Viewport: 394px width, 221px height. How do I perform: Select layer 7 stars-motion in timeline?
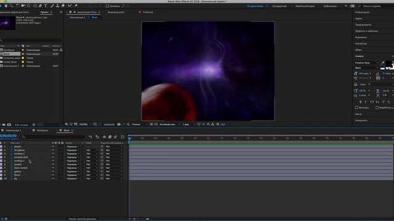pyautogui.click(x=20, y=168)
